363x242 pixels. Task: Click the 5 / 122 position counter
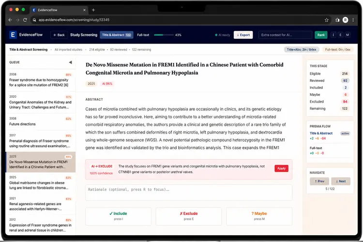tap(330, 189)
